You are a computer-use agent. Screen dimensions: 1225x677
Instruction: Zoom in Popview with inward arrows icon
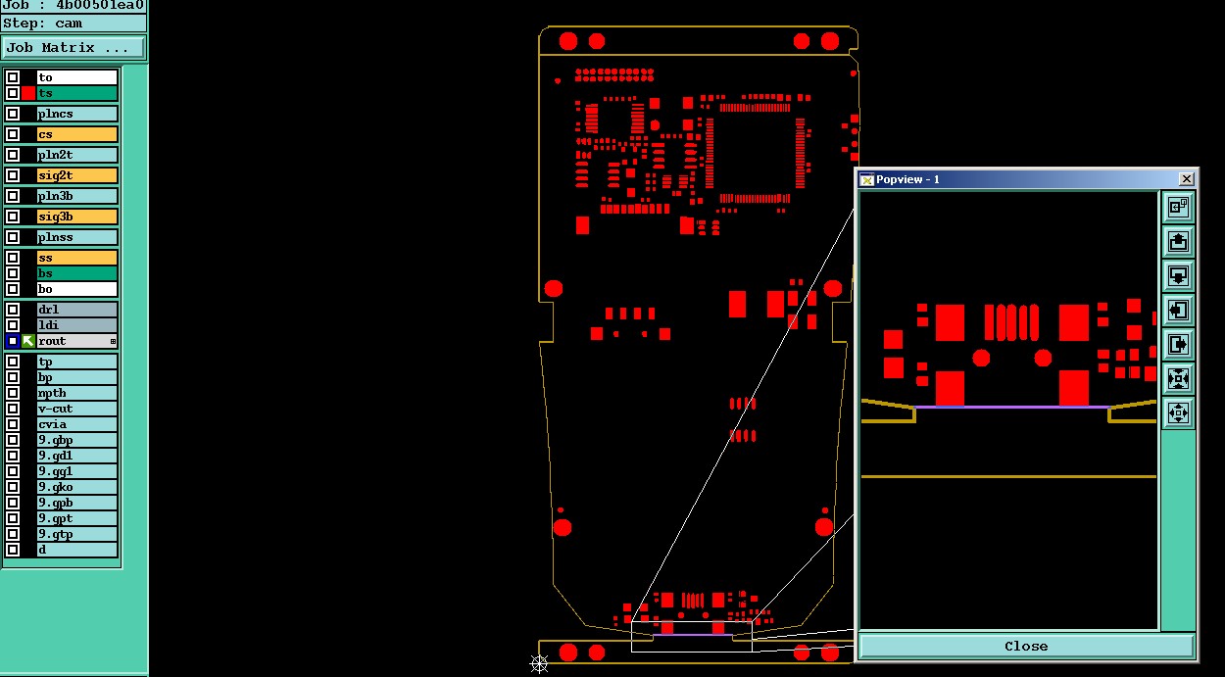[1178, 378]
